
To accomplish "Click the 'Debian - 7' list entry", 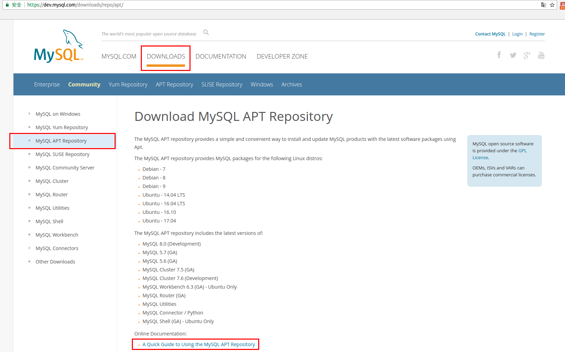I will tap(154, 169).
